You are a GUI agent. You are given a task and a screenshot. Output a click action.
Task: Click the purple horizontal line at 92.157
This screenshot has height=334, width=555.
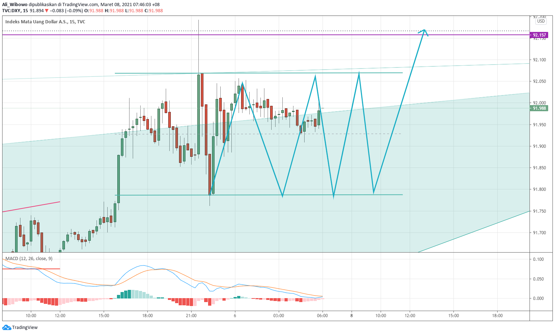[x=265, y=34]
